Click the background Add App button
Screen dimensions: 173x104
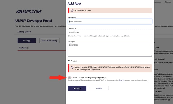tap(27, 41)
